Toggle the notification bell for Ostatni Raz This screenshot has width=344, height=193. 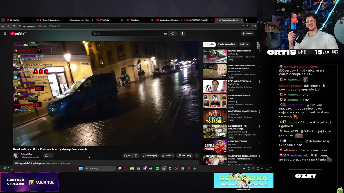coord(46,155)
